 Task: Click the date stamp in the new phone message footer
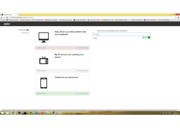tap(82, 94)
